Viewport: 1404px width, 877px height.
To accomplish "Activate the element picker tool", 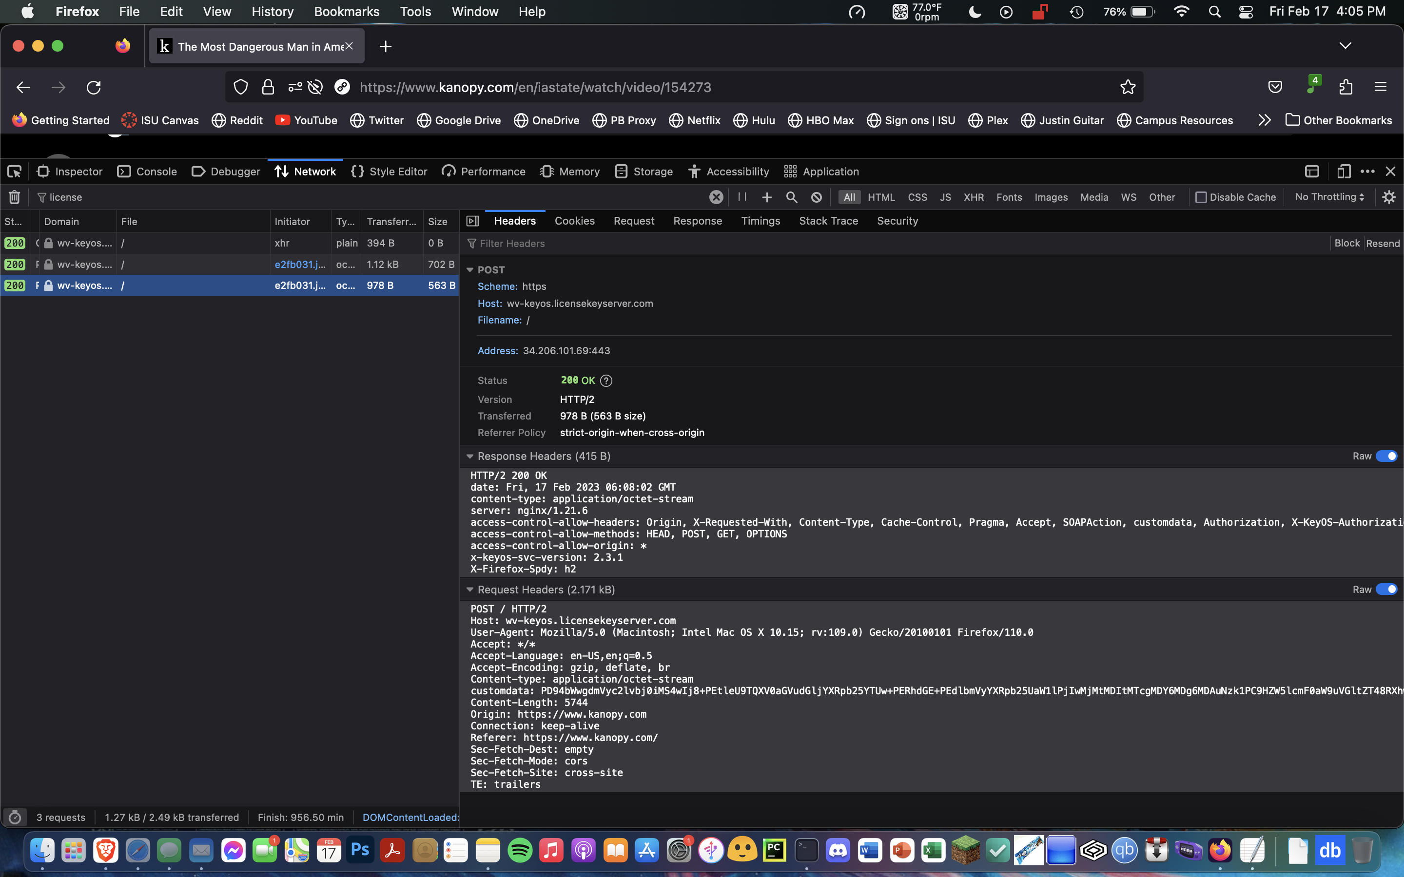I will pyautogui.click(x=15, y=172).
